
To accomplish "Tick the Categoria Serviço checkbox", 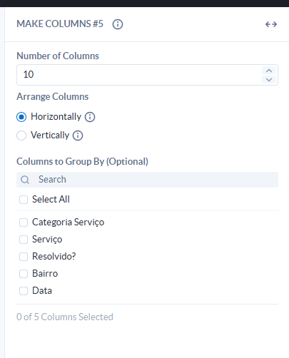I will coord(24,223).
